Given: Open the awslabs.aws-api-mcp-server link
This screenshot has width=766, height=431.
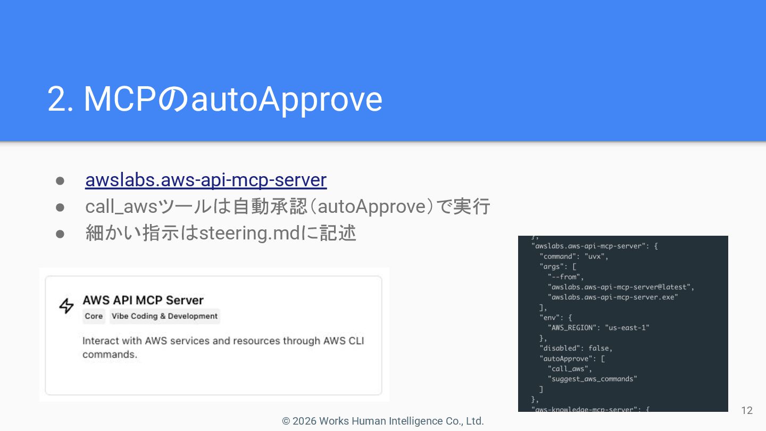Looking at the screenshot, I should 206,180.
